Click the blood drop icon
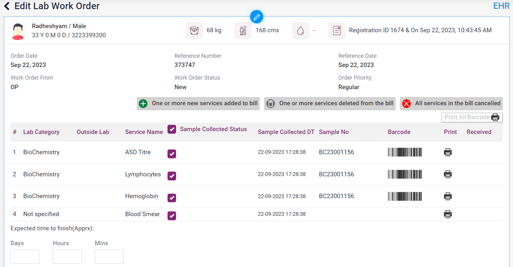The image size is (513, 267). (x=301, y=31)
